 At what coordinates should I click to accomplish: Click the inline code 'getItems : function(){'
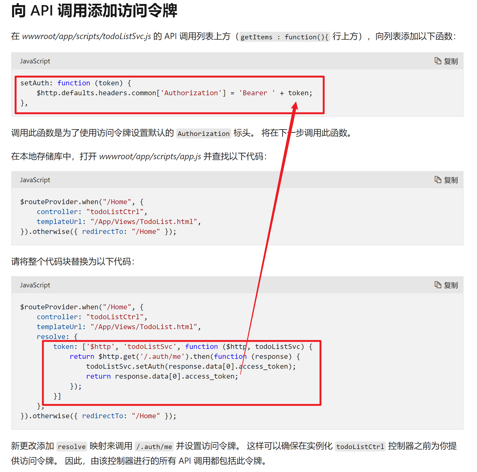[x=284, y=37]
